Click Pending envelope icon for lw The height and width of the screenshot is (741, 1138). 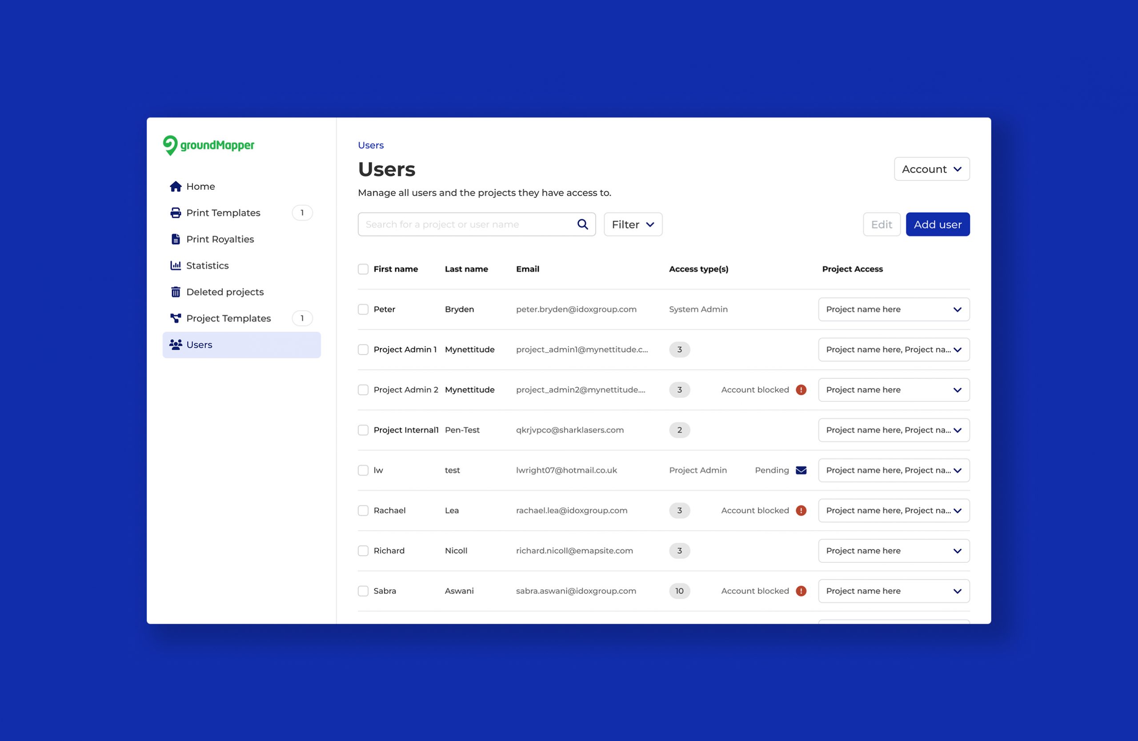(801, 470)
